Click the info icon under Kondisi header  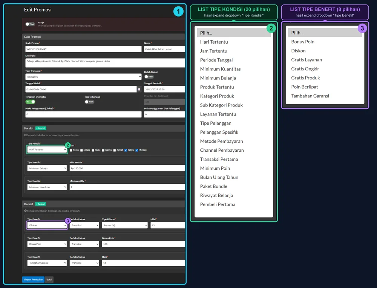click(26, 135)
